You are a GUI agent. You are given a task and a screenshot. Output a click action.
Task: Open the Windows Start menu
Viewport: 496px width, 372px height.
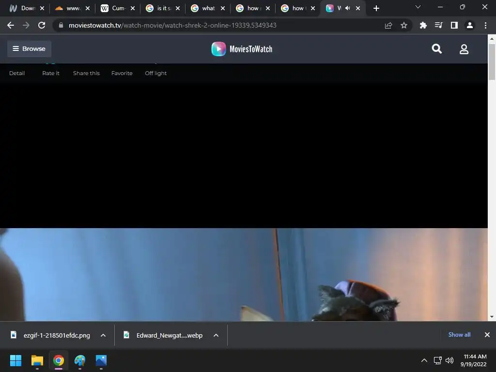point(15,360)
